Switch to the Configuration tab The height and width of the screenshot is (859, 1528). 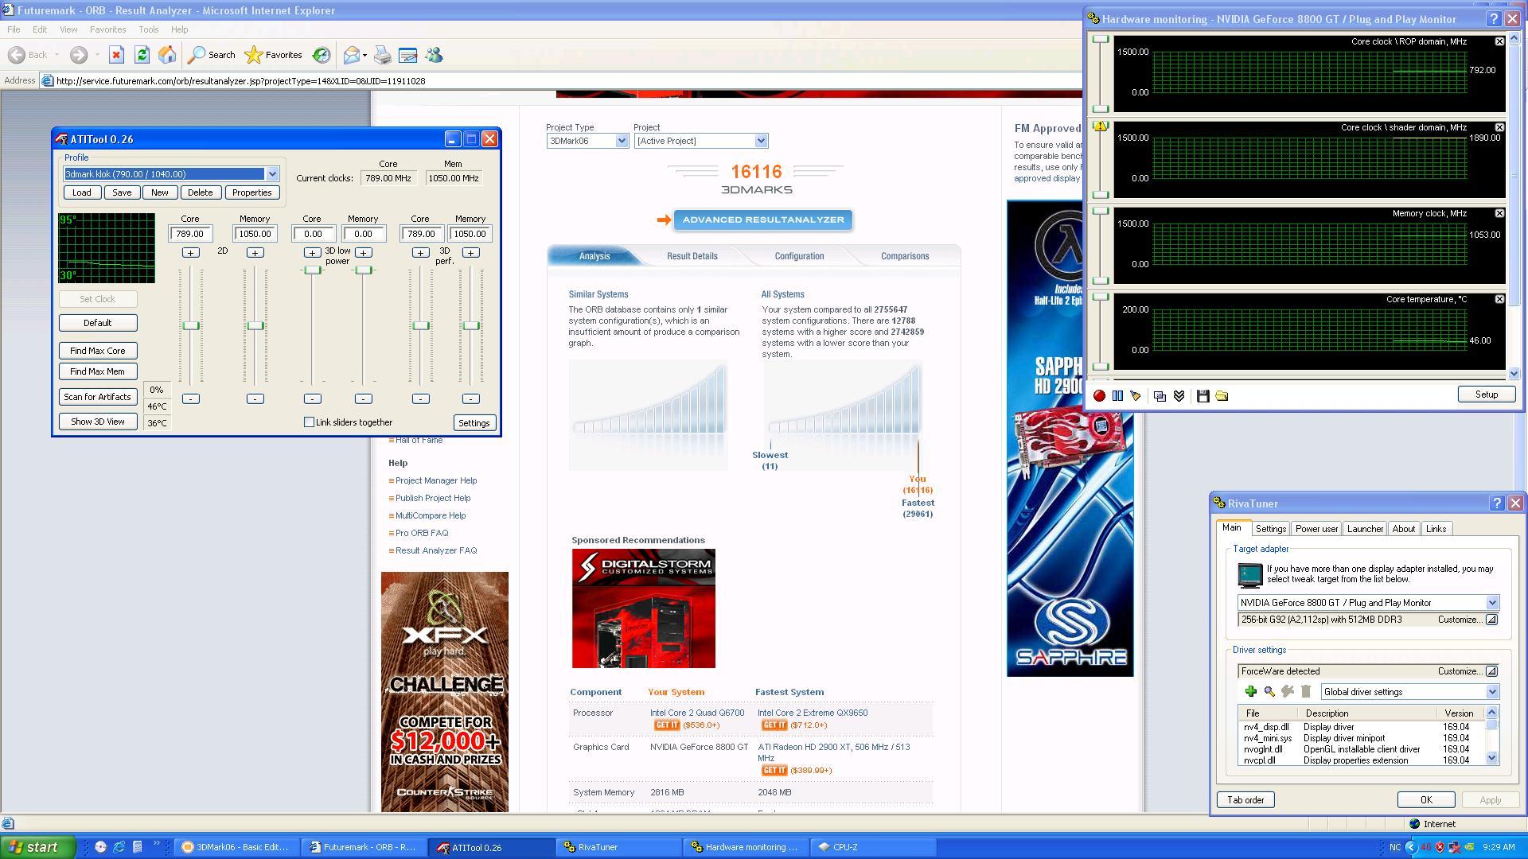799,256
